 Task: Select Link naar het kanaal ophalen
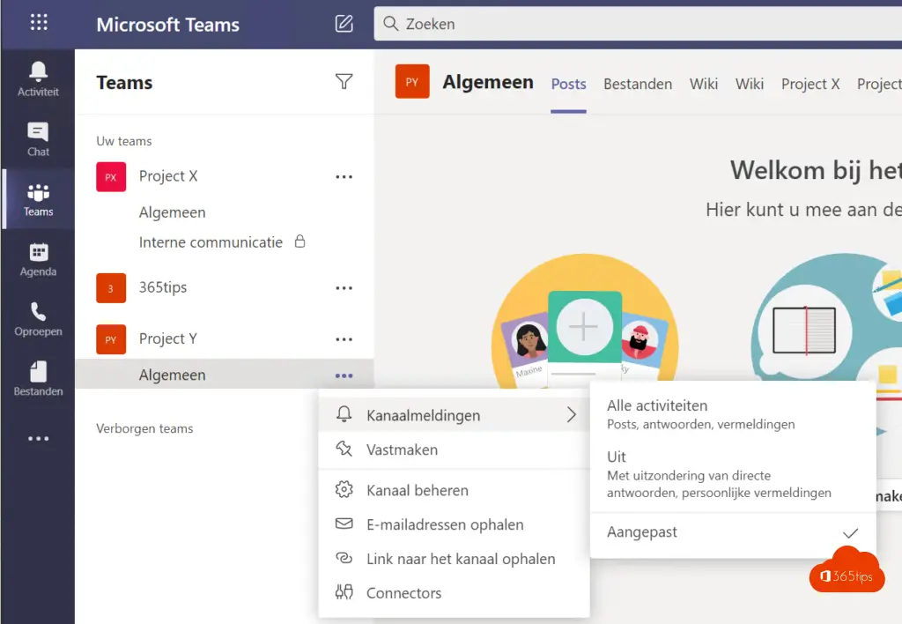(x=455, y=559)
